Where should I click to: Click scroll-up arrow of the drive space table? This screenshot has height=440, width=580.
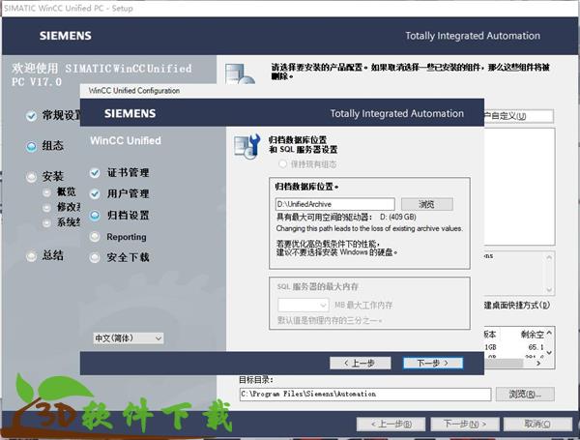pyautogui.click(x=549, y=333)
